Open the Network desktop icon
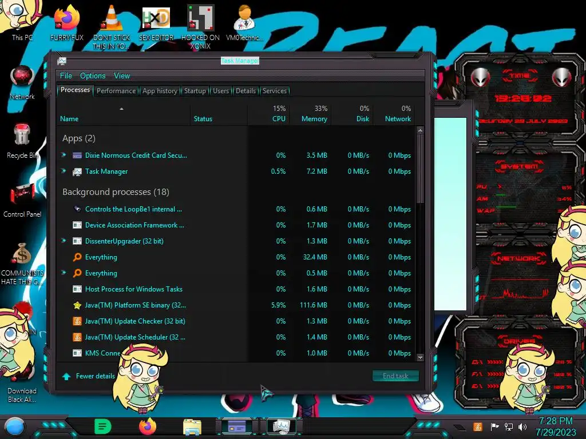 pyautogui.click(x=22, y=82)
